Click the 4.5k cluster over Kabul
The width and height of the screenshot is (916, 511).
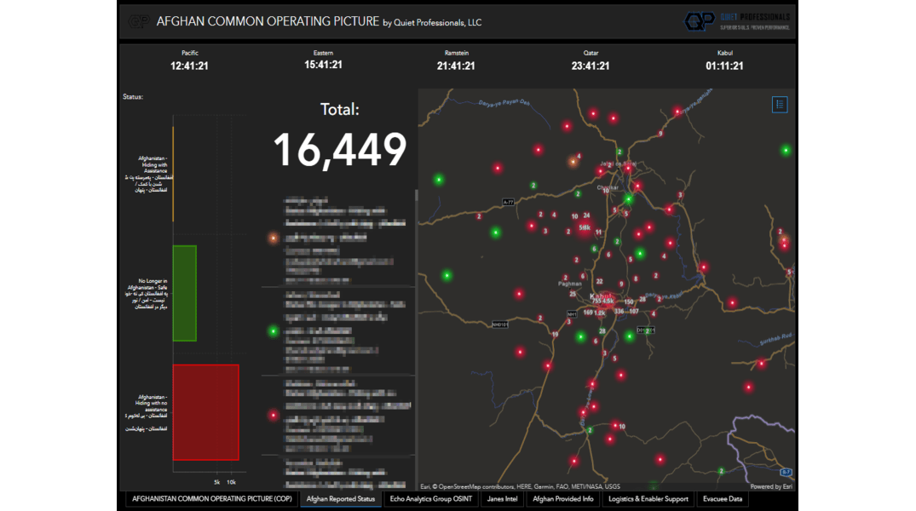coord(608,301)
